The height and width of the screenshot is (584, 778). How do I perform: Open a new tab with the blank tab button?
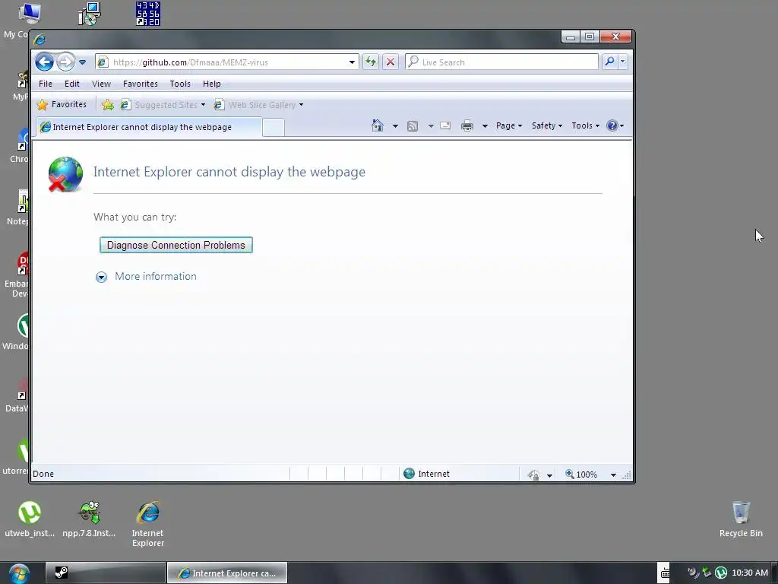click(x=273, y=128)
